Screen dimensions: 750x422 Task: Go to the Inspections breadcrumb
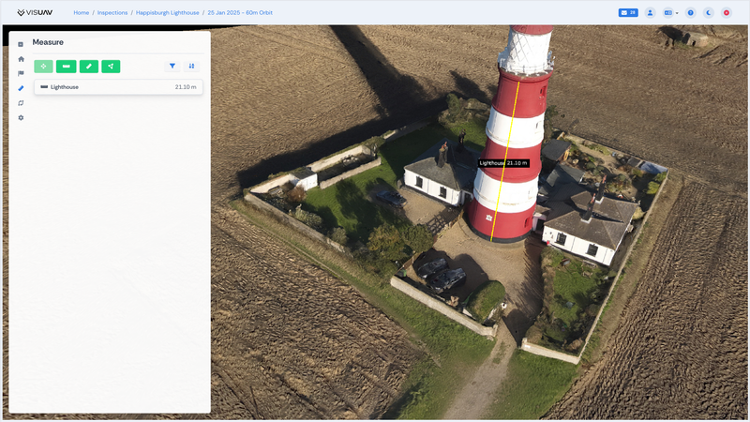112,13
